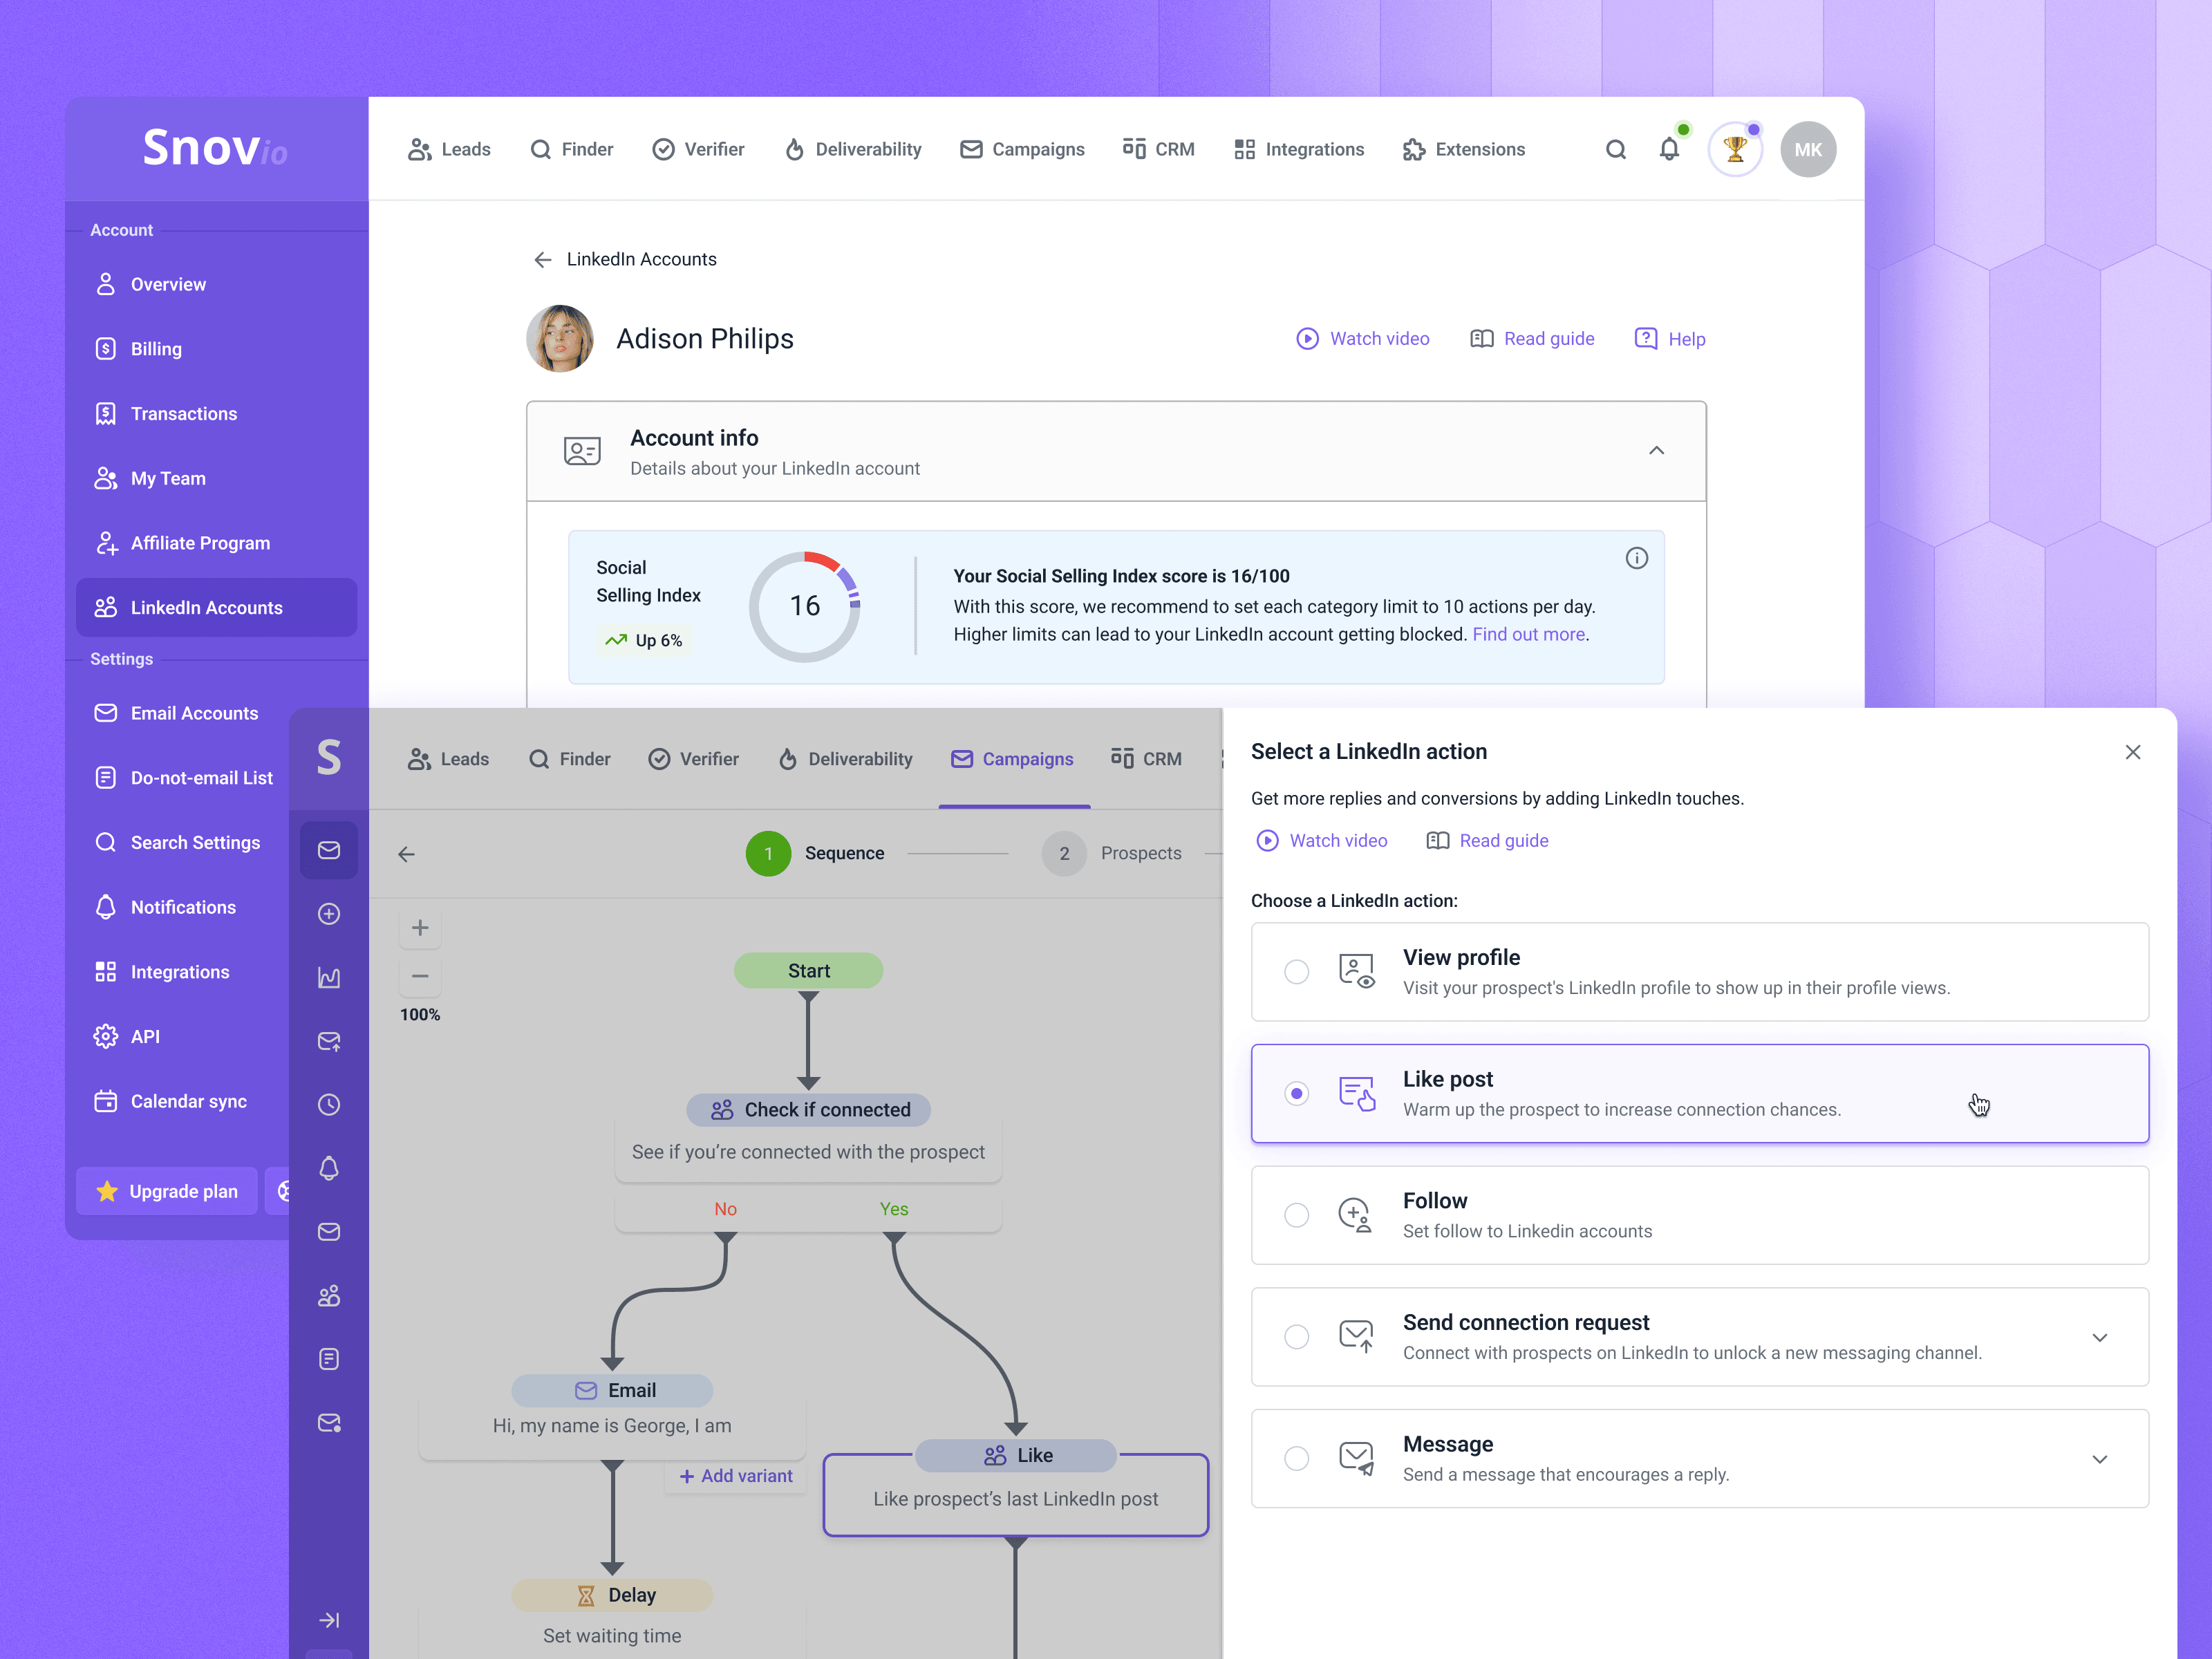Open Campaigns in top navigation
The width and height of the screenshot is (2212, 1659).
click(x=1022, y=150)
